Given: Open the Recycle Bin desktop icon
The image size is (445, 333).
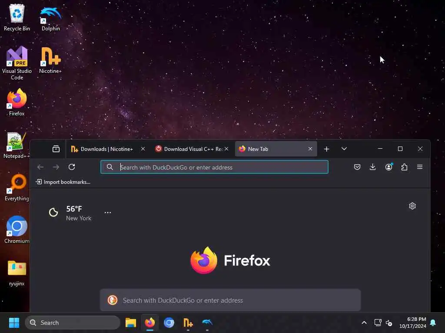Looking at the screenshot, I should click(x=17, y=17).
